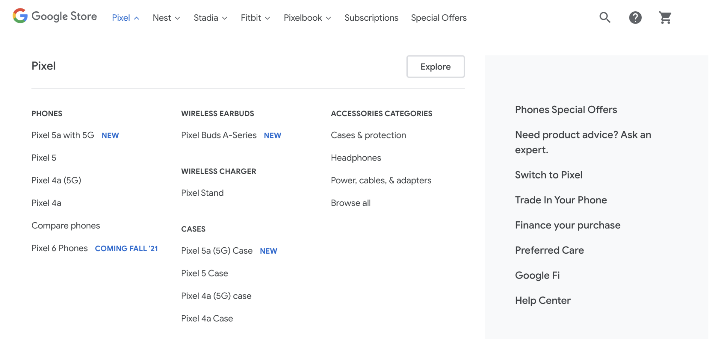Open Pixel Stand product page
This screenshot has height=339, width=721.
point(202,193)
